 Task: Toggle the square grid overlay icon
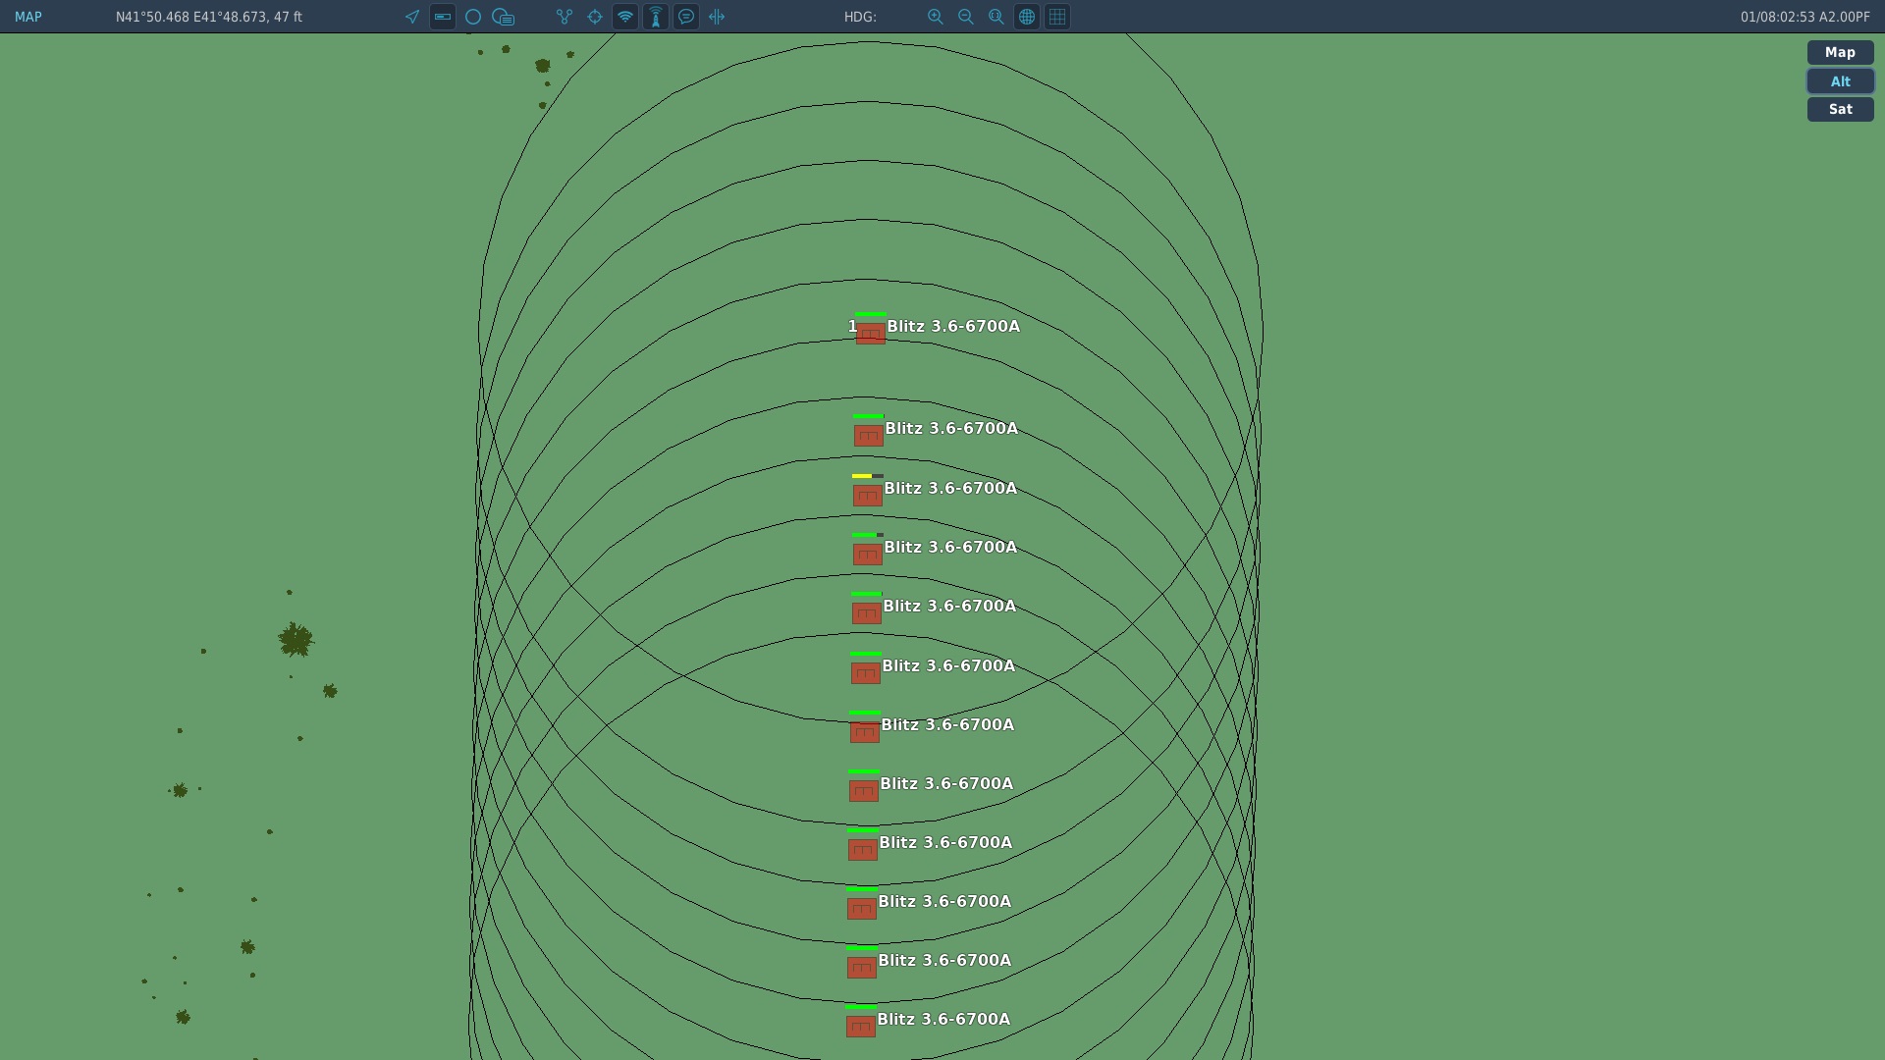click(1057, 17)
